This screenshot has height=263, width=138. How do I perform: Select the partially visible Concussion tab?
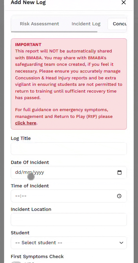tap(120, 24)
